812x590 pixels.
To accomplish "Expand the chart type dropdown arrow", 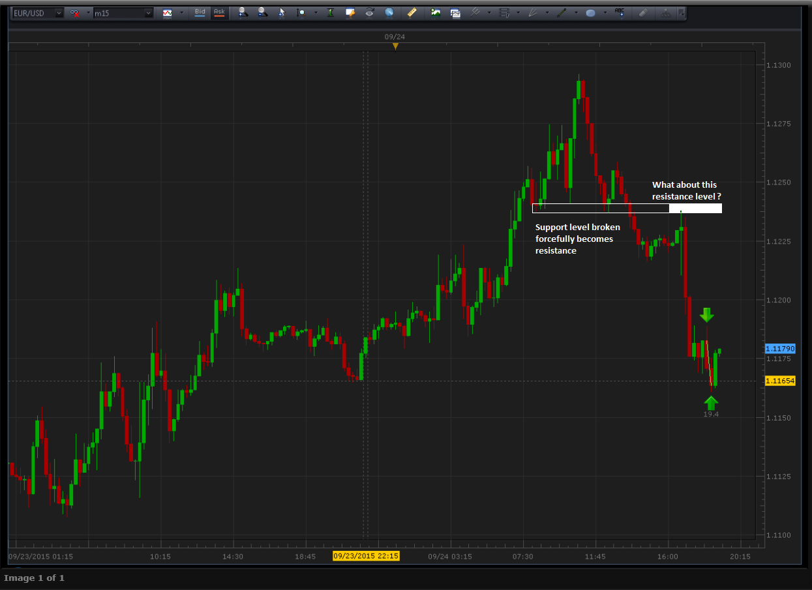I will click(181, 13).
